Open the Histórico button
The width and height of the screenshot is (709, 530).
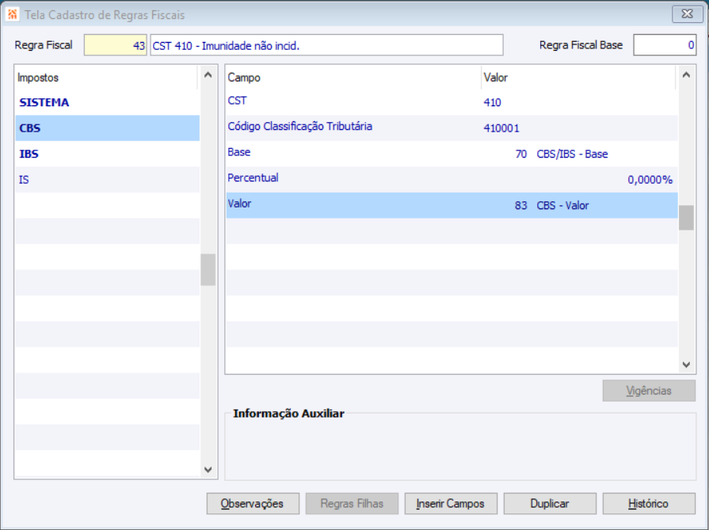(x=649, y=504)
